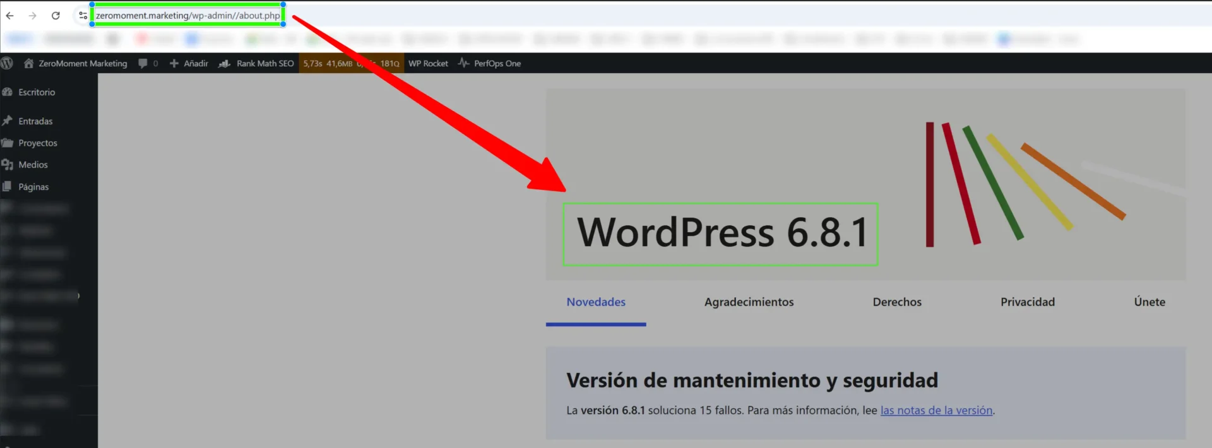Image resolution: width=1212 pixels, height=448 pixels.
Task: Click the 5,73s load time stat
Action: 312,63
